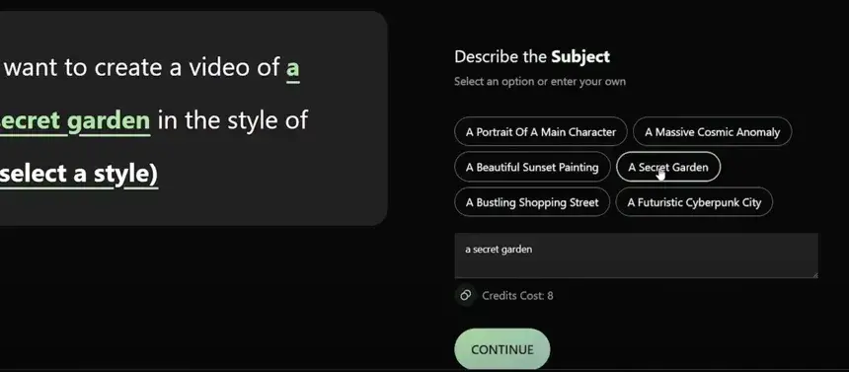Select the A Secret Garden chip
The width and height of the screenshot is (849, 372).
point(668,168)
